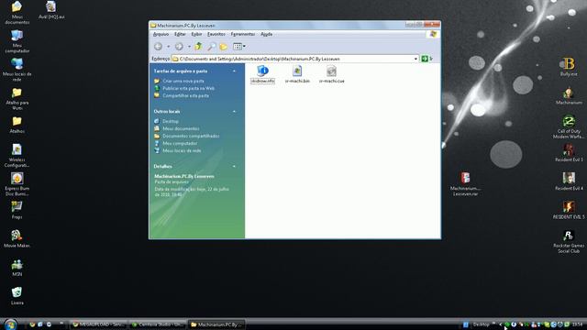Select Movie Maker desktop icon
The width and height of the screenshot is (587, 330).
point(17,238)
